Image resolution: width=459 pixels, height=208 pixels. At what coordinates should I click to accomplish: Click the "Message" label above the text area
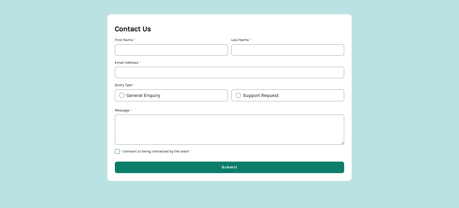[x=122, y=110]
